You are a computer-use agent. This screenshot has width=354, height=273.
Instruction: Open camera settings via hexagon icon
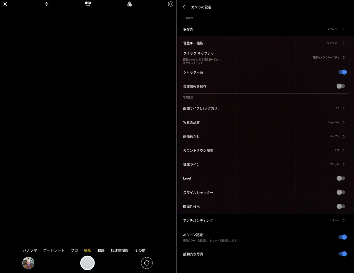coord(171,4)
